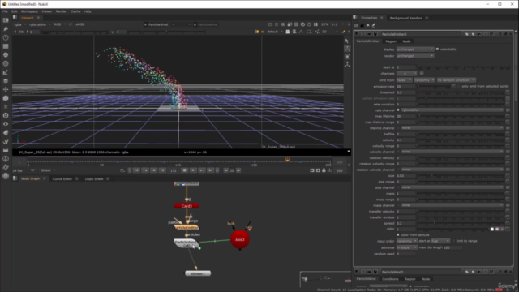The image size is (519, 292).
Task: Open the Metadata tag icon
Action: (6, 132)
